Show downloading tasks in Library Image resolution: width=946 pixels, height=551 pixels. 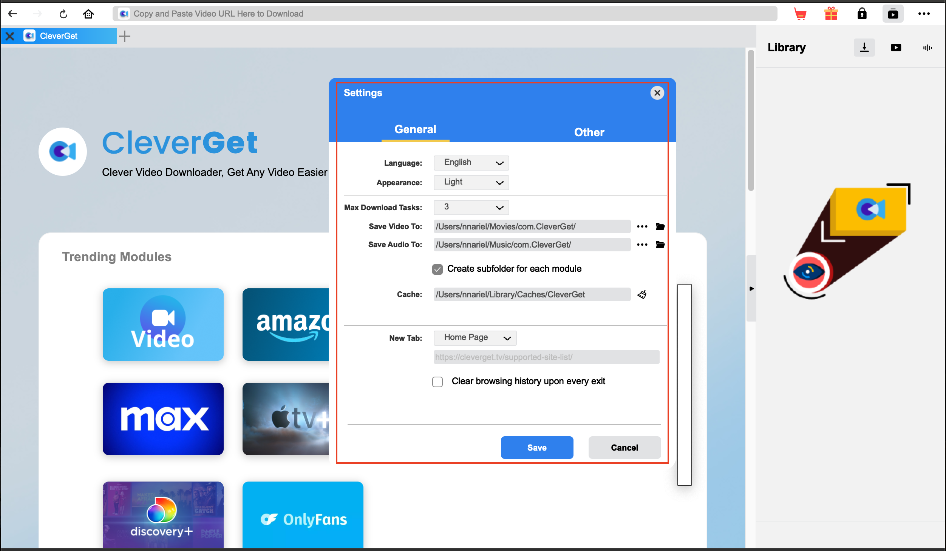tap(864, 48)
